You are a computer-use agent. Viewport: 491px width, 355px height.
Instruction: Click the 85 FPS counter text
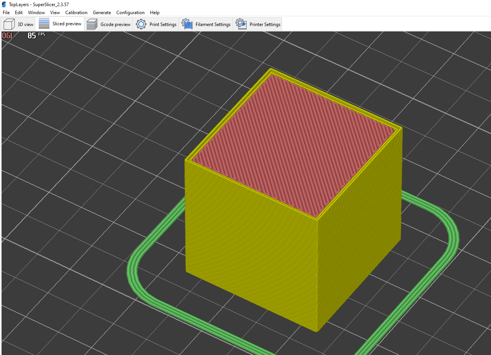pyautogui.click(x=36, y=35)
